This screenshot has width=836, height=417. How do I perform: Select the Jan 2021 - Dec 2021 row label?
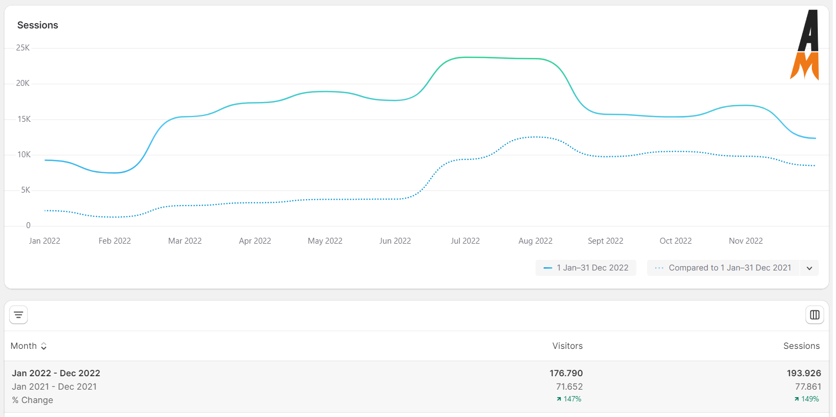(54, 387)
